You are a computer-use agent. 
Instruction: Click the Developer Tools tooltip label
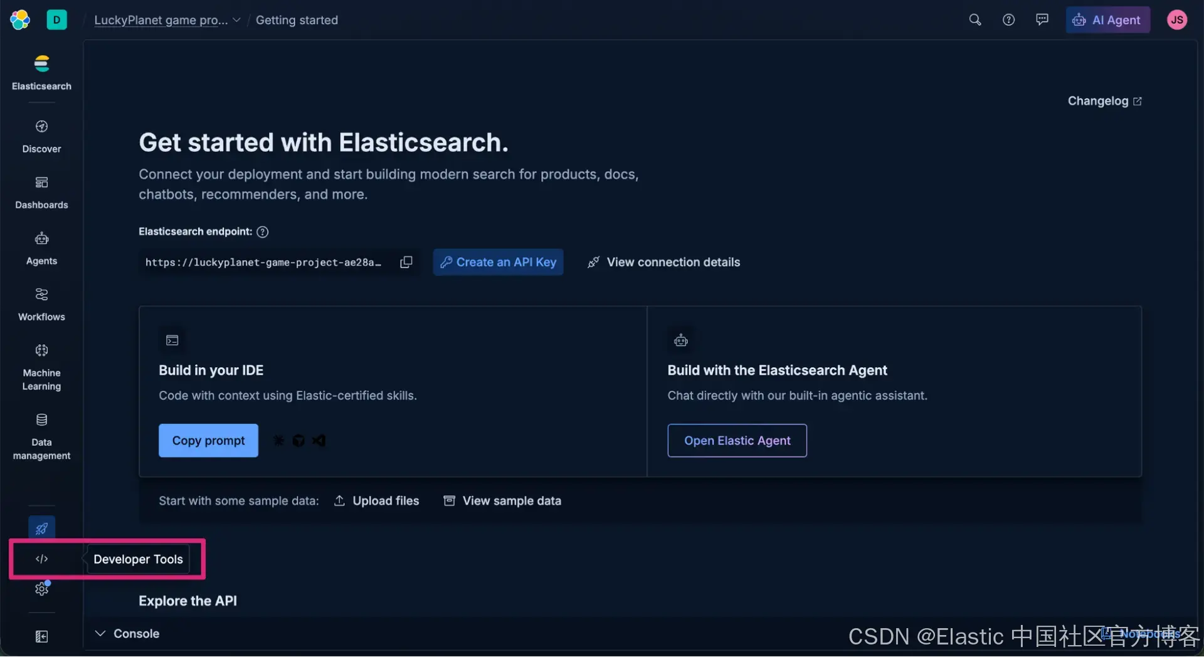[x=138, y=559]
